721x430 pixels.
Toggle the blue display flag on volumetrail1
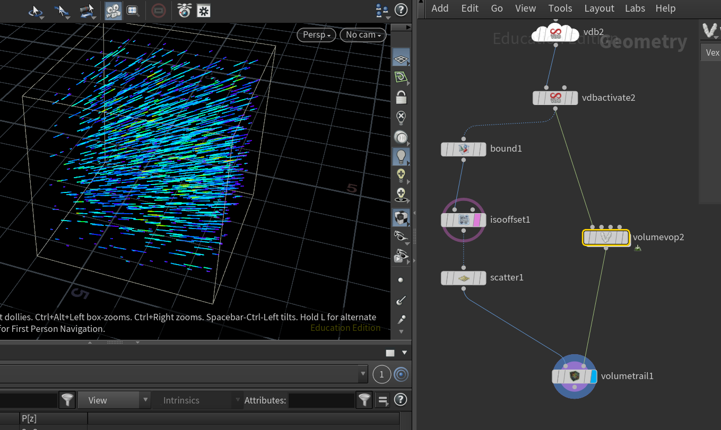click(x=594, y=376)
